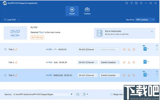Open Title 3 subtitle dropdown

110,75
